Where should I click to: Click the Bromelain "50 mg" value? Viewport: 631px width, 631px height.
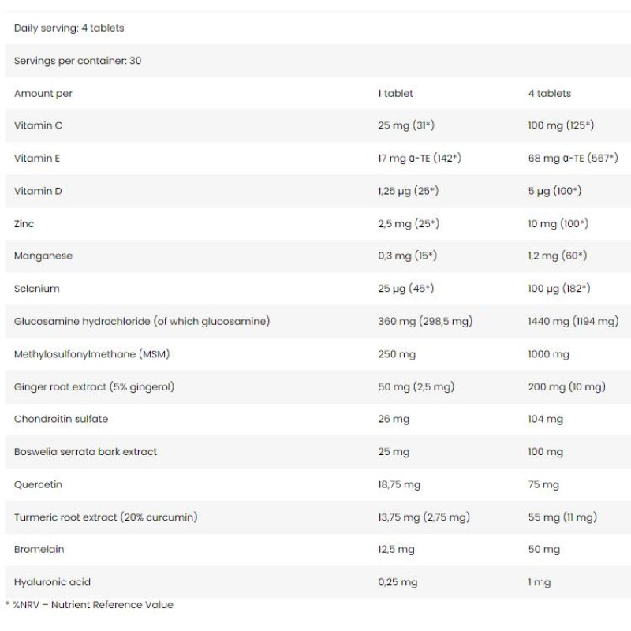coord(543,550)
